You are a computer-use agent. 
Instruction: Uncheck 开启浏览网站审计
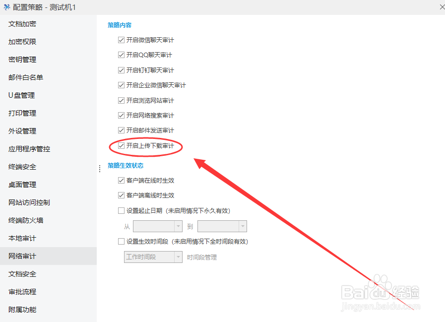[121, 100]
